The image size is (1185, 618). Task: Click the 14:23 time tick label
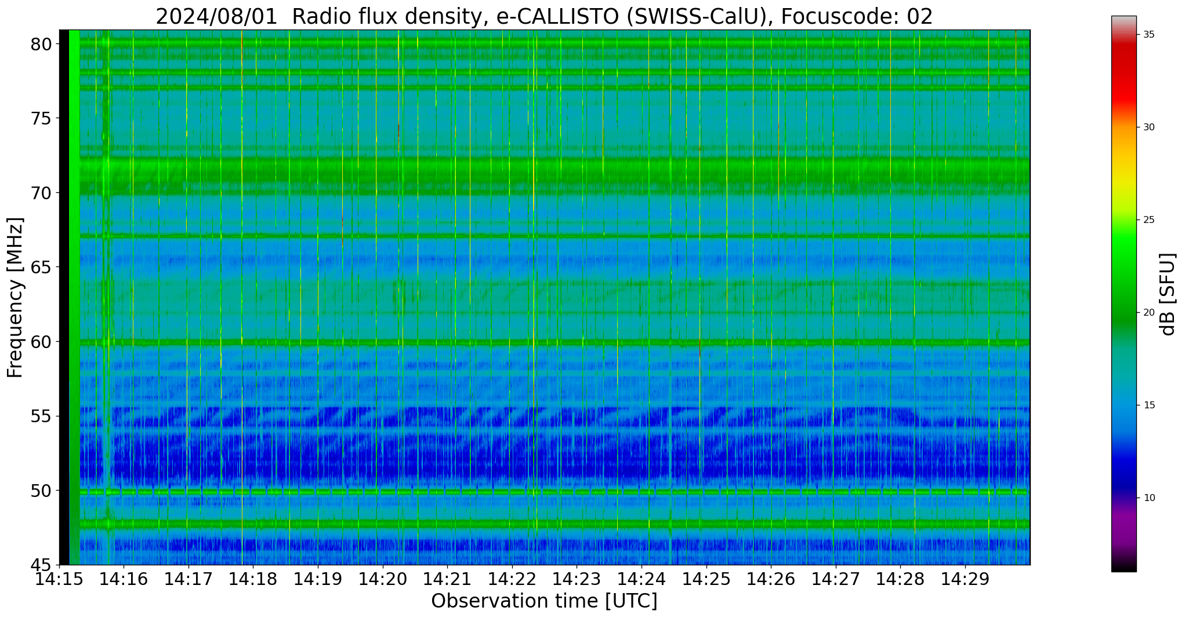click(577, 579)
